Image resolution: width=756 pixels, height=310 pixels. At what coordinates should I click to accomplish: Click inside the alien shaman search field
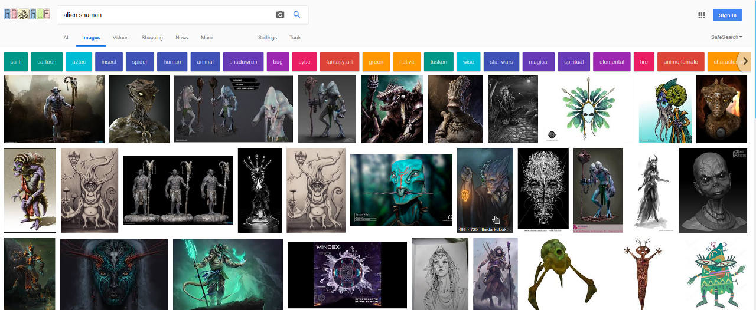[x=165, y=15]
